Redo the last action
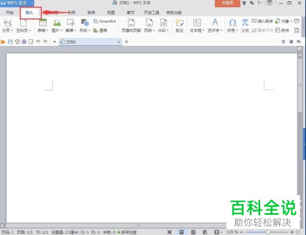The image size is (306, 235). pos(45,42)
